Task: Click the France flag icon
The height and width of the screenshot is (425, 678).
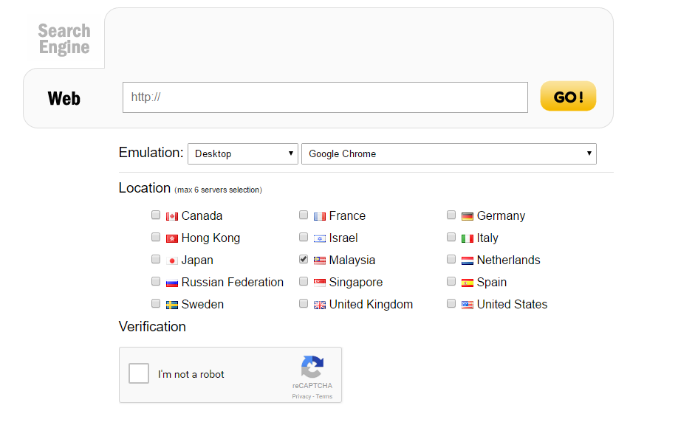Action: click(319, 215)
